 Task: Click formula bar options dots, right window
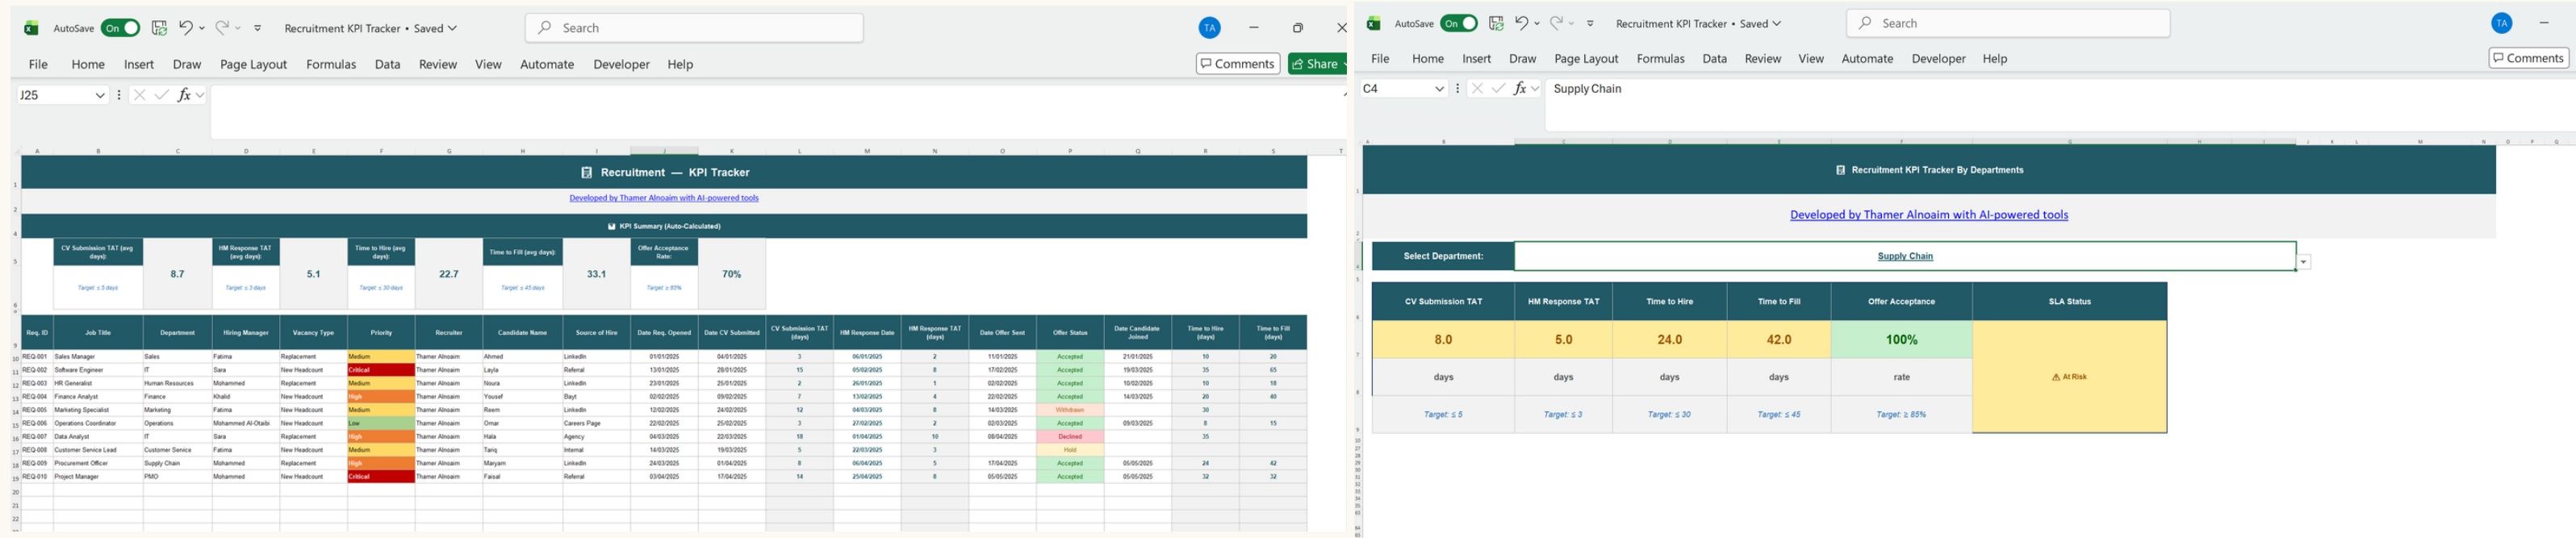pos(1457,89)
